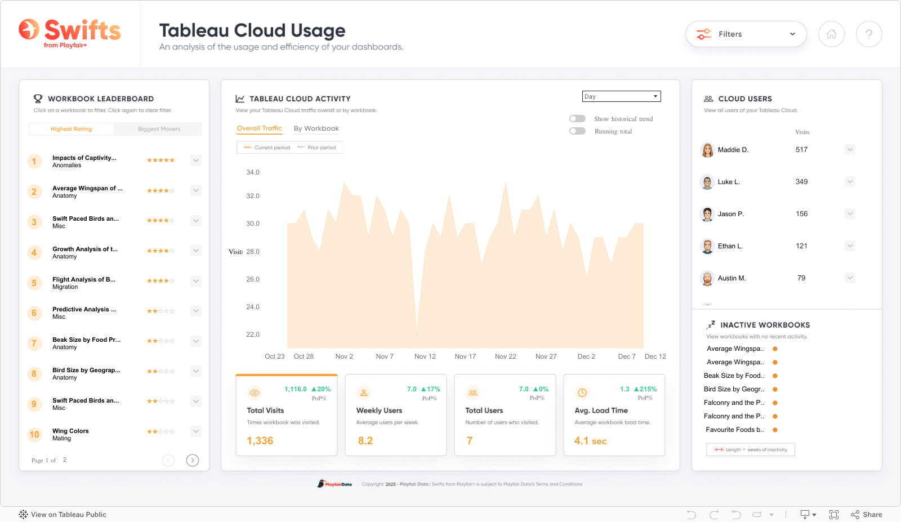Click Maddie D. user avatar

(x=707, y=150)
